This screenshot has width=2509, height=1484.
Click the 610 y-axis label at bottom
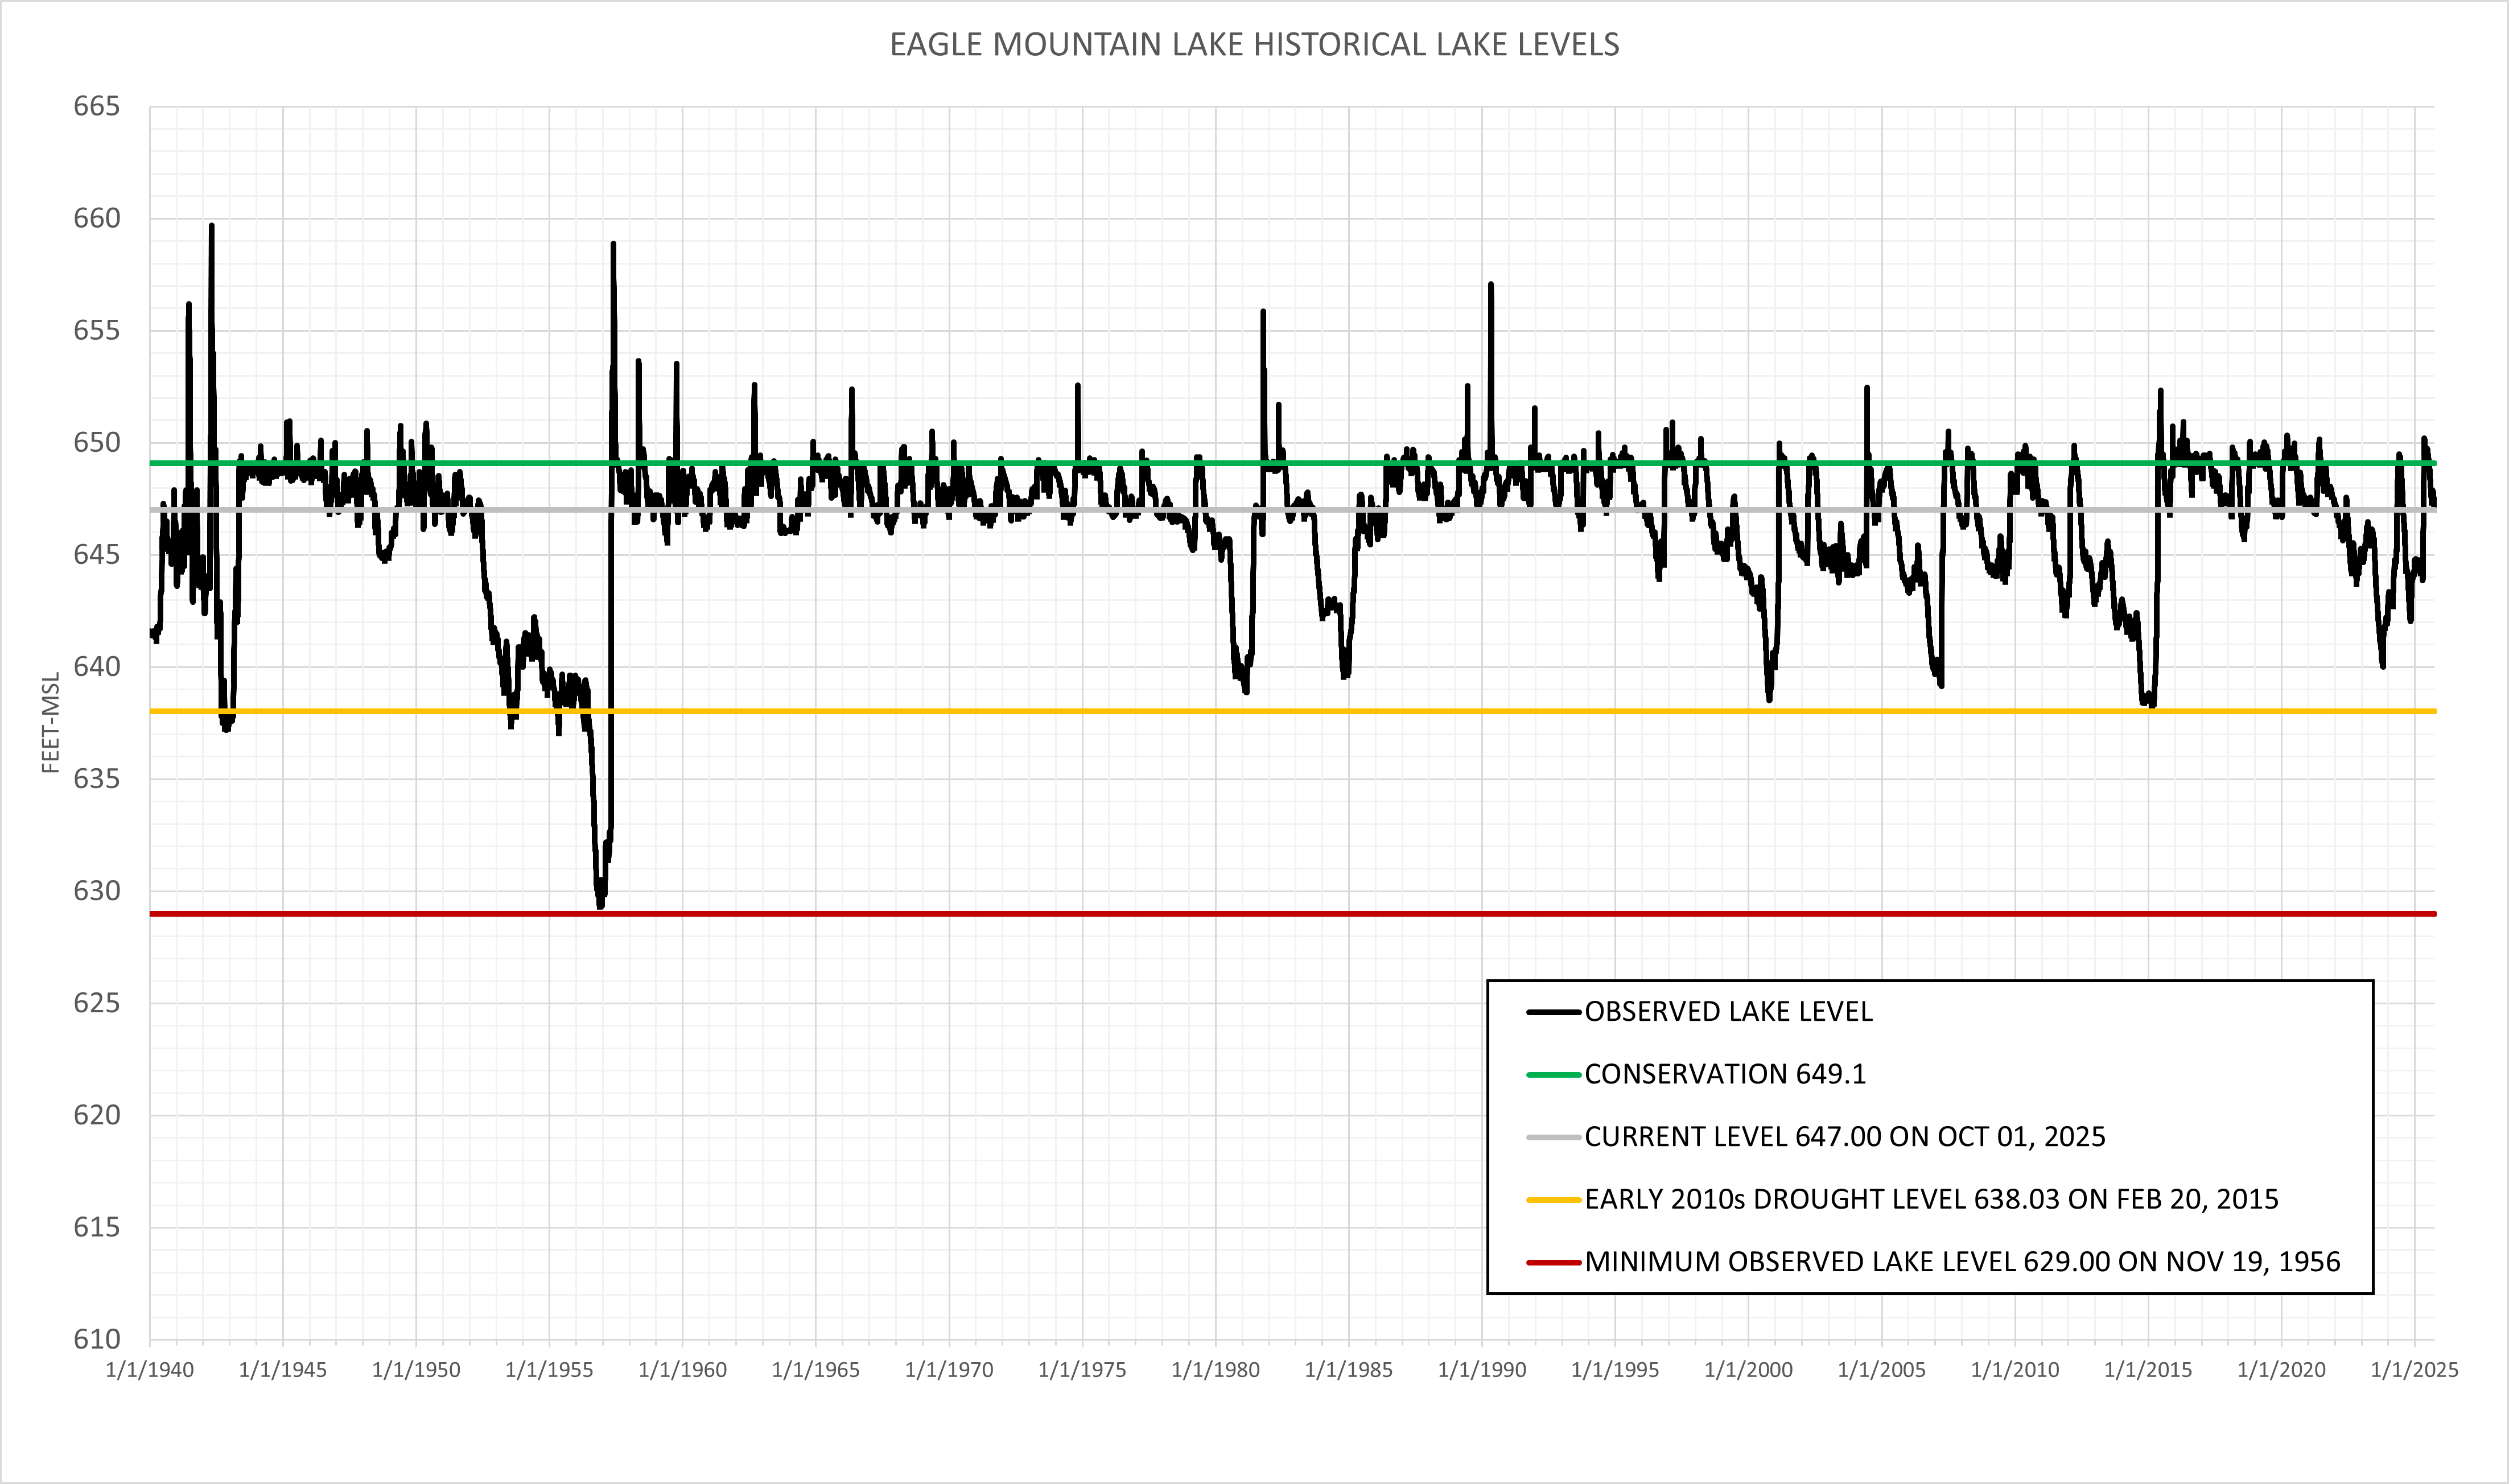pyautogui.click(x=96, y=1339)
